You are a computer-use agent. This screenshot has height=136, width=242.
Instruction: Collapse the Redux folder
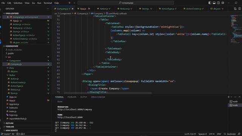coord(12,75)
